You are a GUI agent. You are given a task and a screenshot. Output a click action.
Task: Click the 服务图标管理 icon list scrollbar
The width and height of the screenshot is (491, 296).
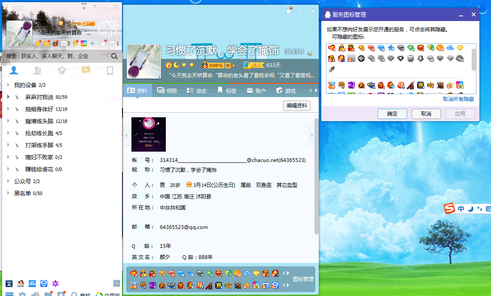pyautogui.click(x=473, y=60)
